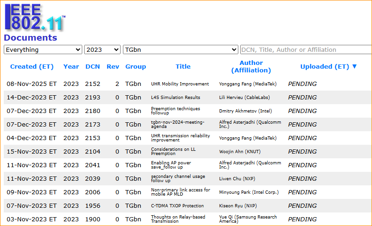The height and width of the screenshot is (226, 372).
Task: Click the L4S Simulation Results title
Action: click(175, 98)
